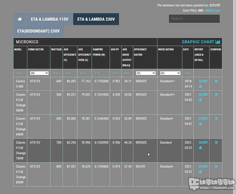
Task: Open the Form Factor filter dropdown
Action: point(39,73)
